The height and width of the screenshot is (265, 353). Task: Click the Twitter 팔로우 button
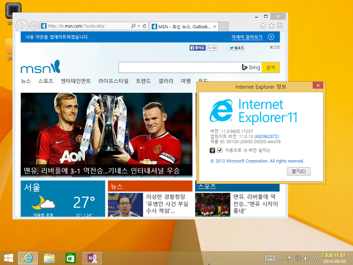click(237, 48)
